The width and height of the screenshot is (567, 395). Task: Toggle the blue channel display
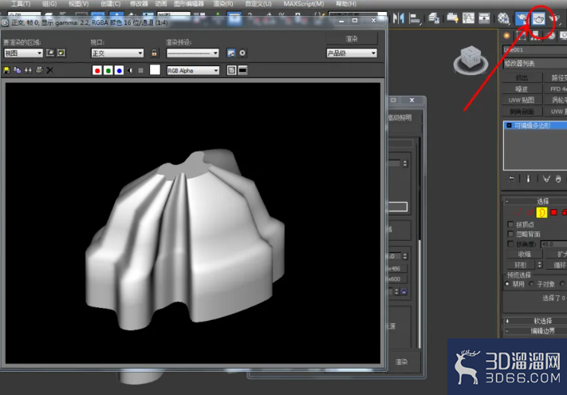(x=119, y=70)
